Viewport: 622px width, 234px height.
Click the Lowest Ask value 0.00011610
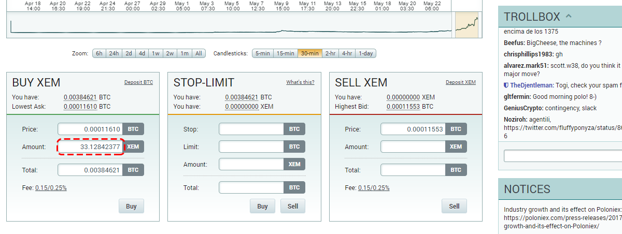click(80, 107)
